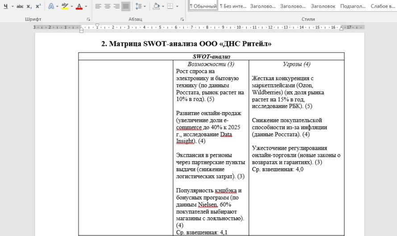Viewport: 397px width, 236px height.
Task: Expand line spacing dropdown arrow
Action: pyautogui.click(x=145, y=6)
